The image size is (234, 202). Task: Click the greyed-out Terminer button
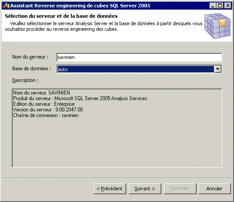[x=180, y=189]
